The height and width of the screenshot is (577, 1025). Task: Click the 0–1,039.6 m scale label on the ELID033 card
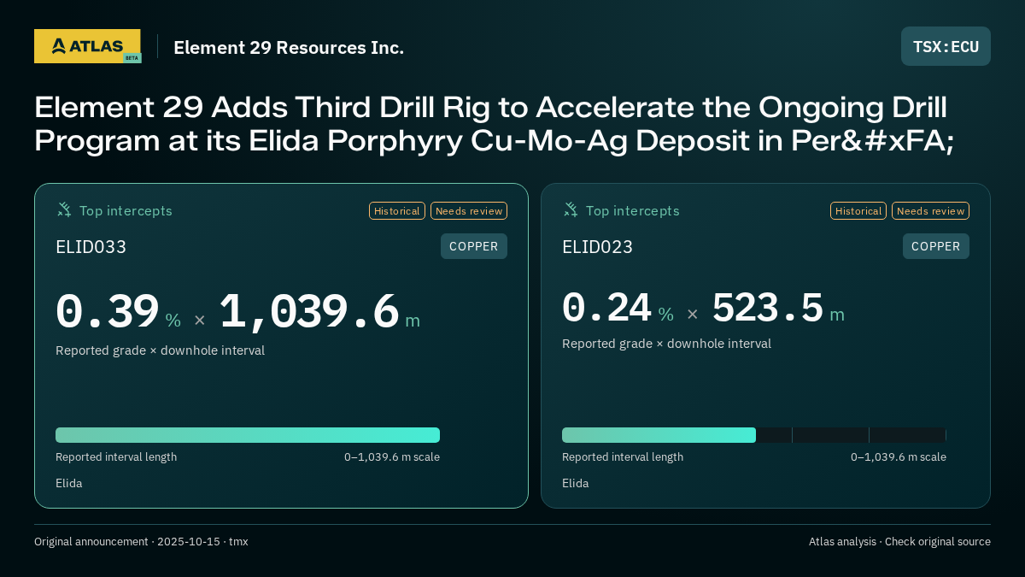(x=392, y=457)
